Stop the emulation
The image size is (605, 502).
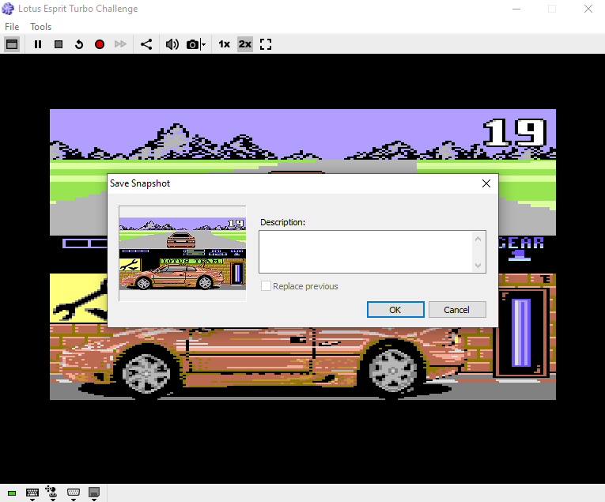[x=59, y=44]
